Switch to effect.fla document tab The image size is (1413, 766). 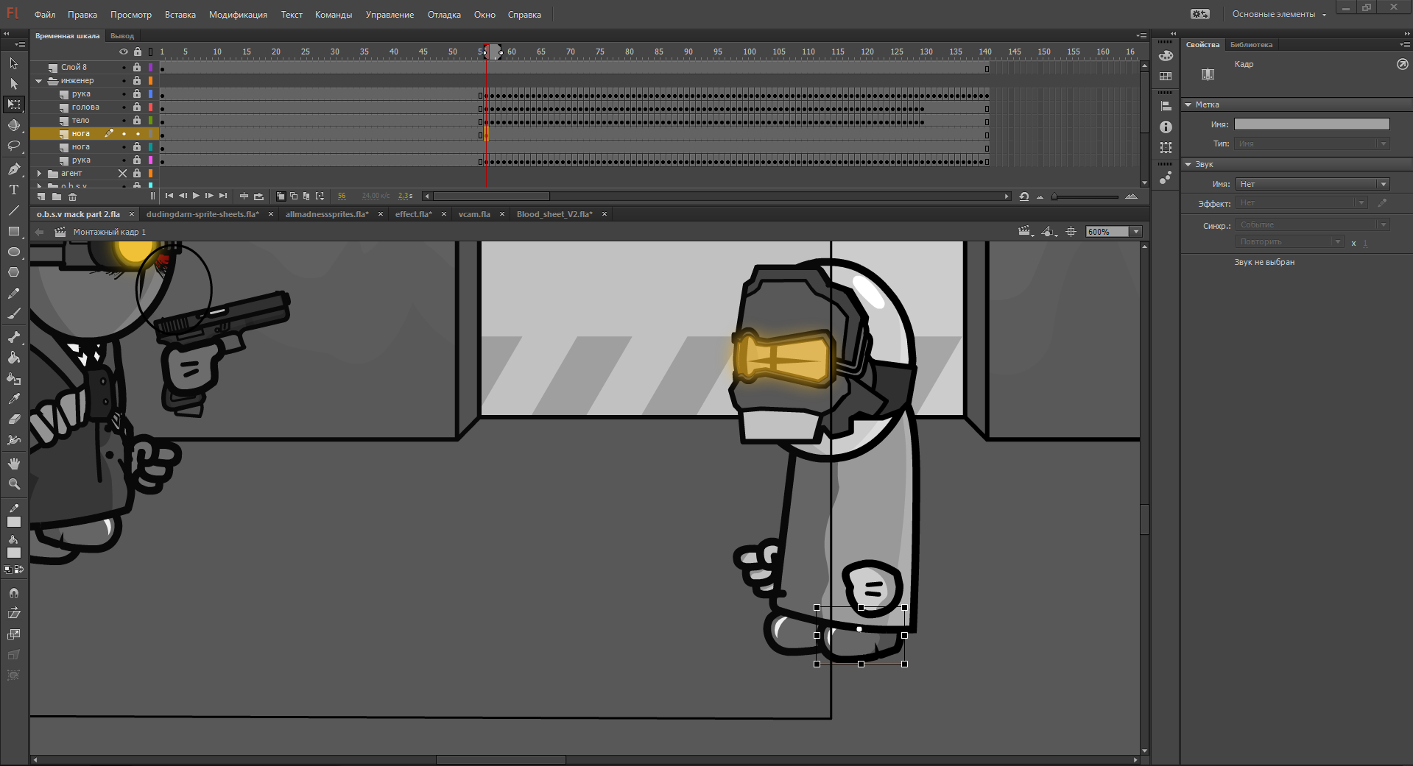413,214
